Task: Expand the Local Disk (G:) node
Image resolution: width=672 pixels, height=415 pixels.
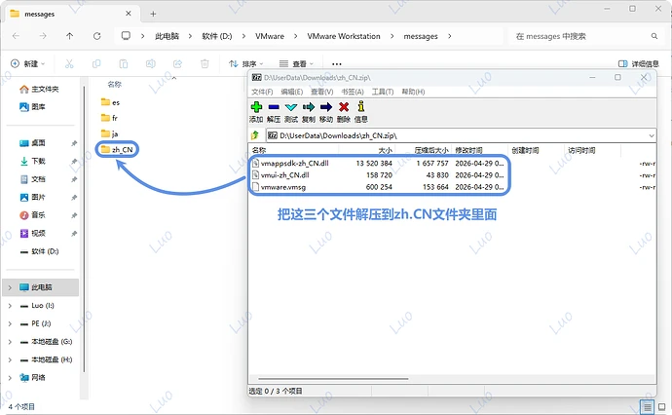Action: click(10, 342)
